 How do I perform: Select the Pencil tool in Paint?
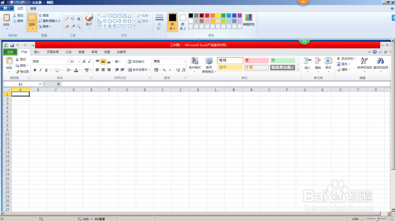[x=67, y=19]
